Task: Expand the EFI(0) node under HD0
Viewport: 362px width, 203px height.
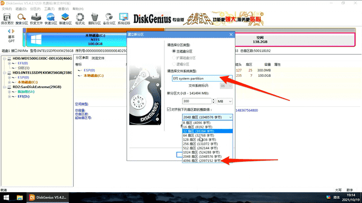Action: 9,63
